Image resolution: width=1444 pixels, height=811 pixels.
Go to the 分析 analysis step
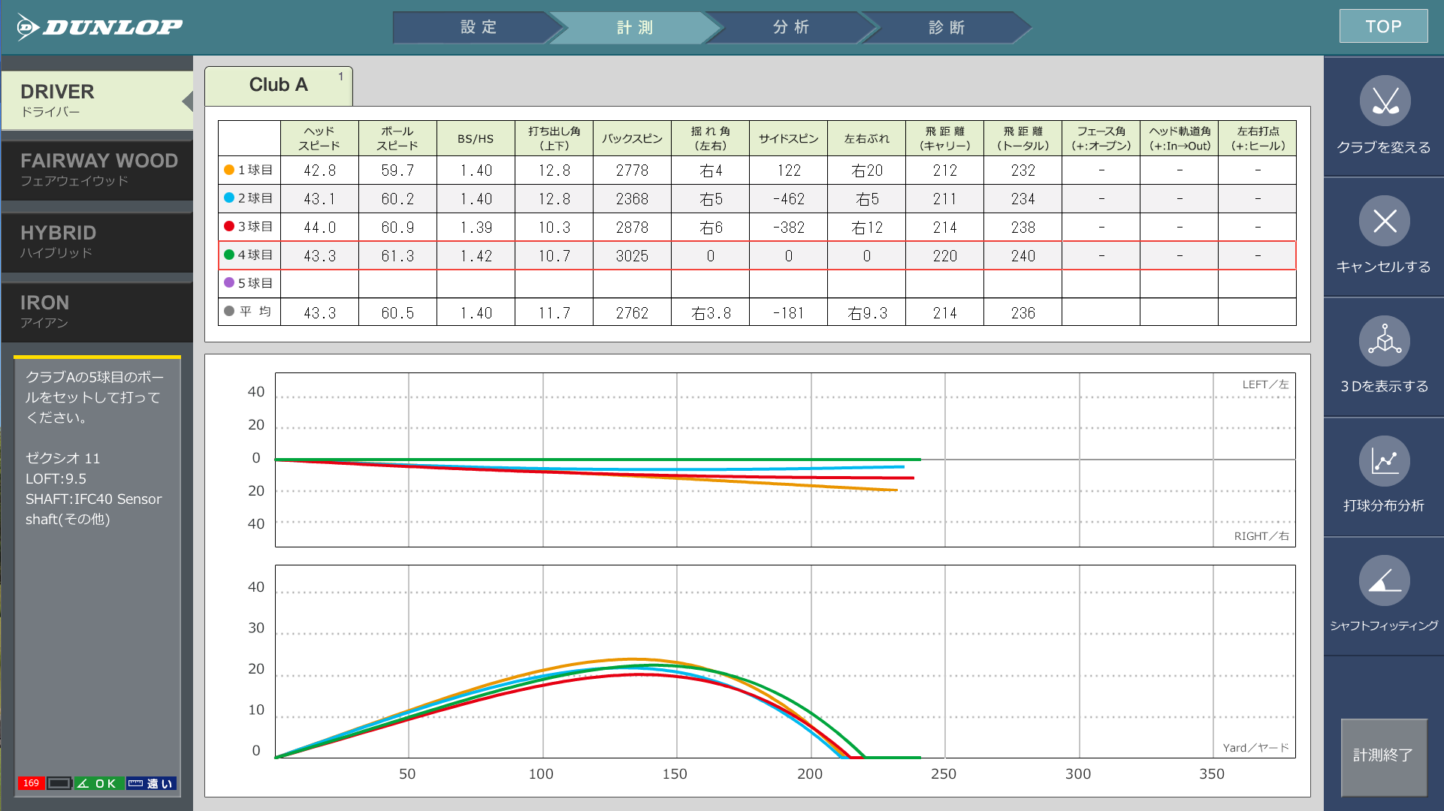click(x=791, y=27)
